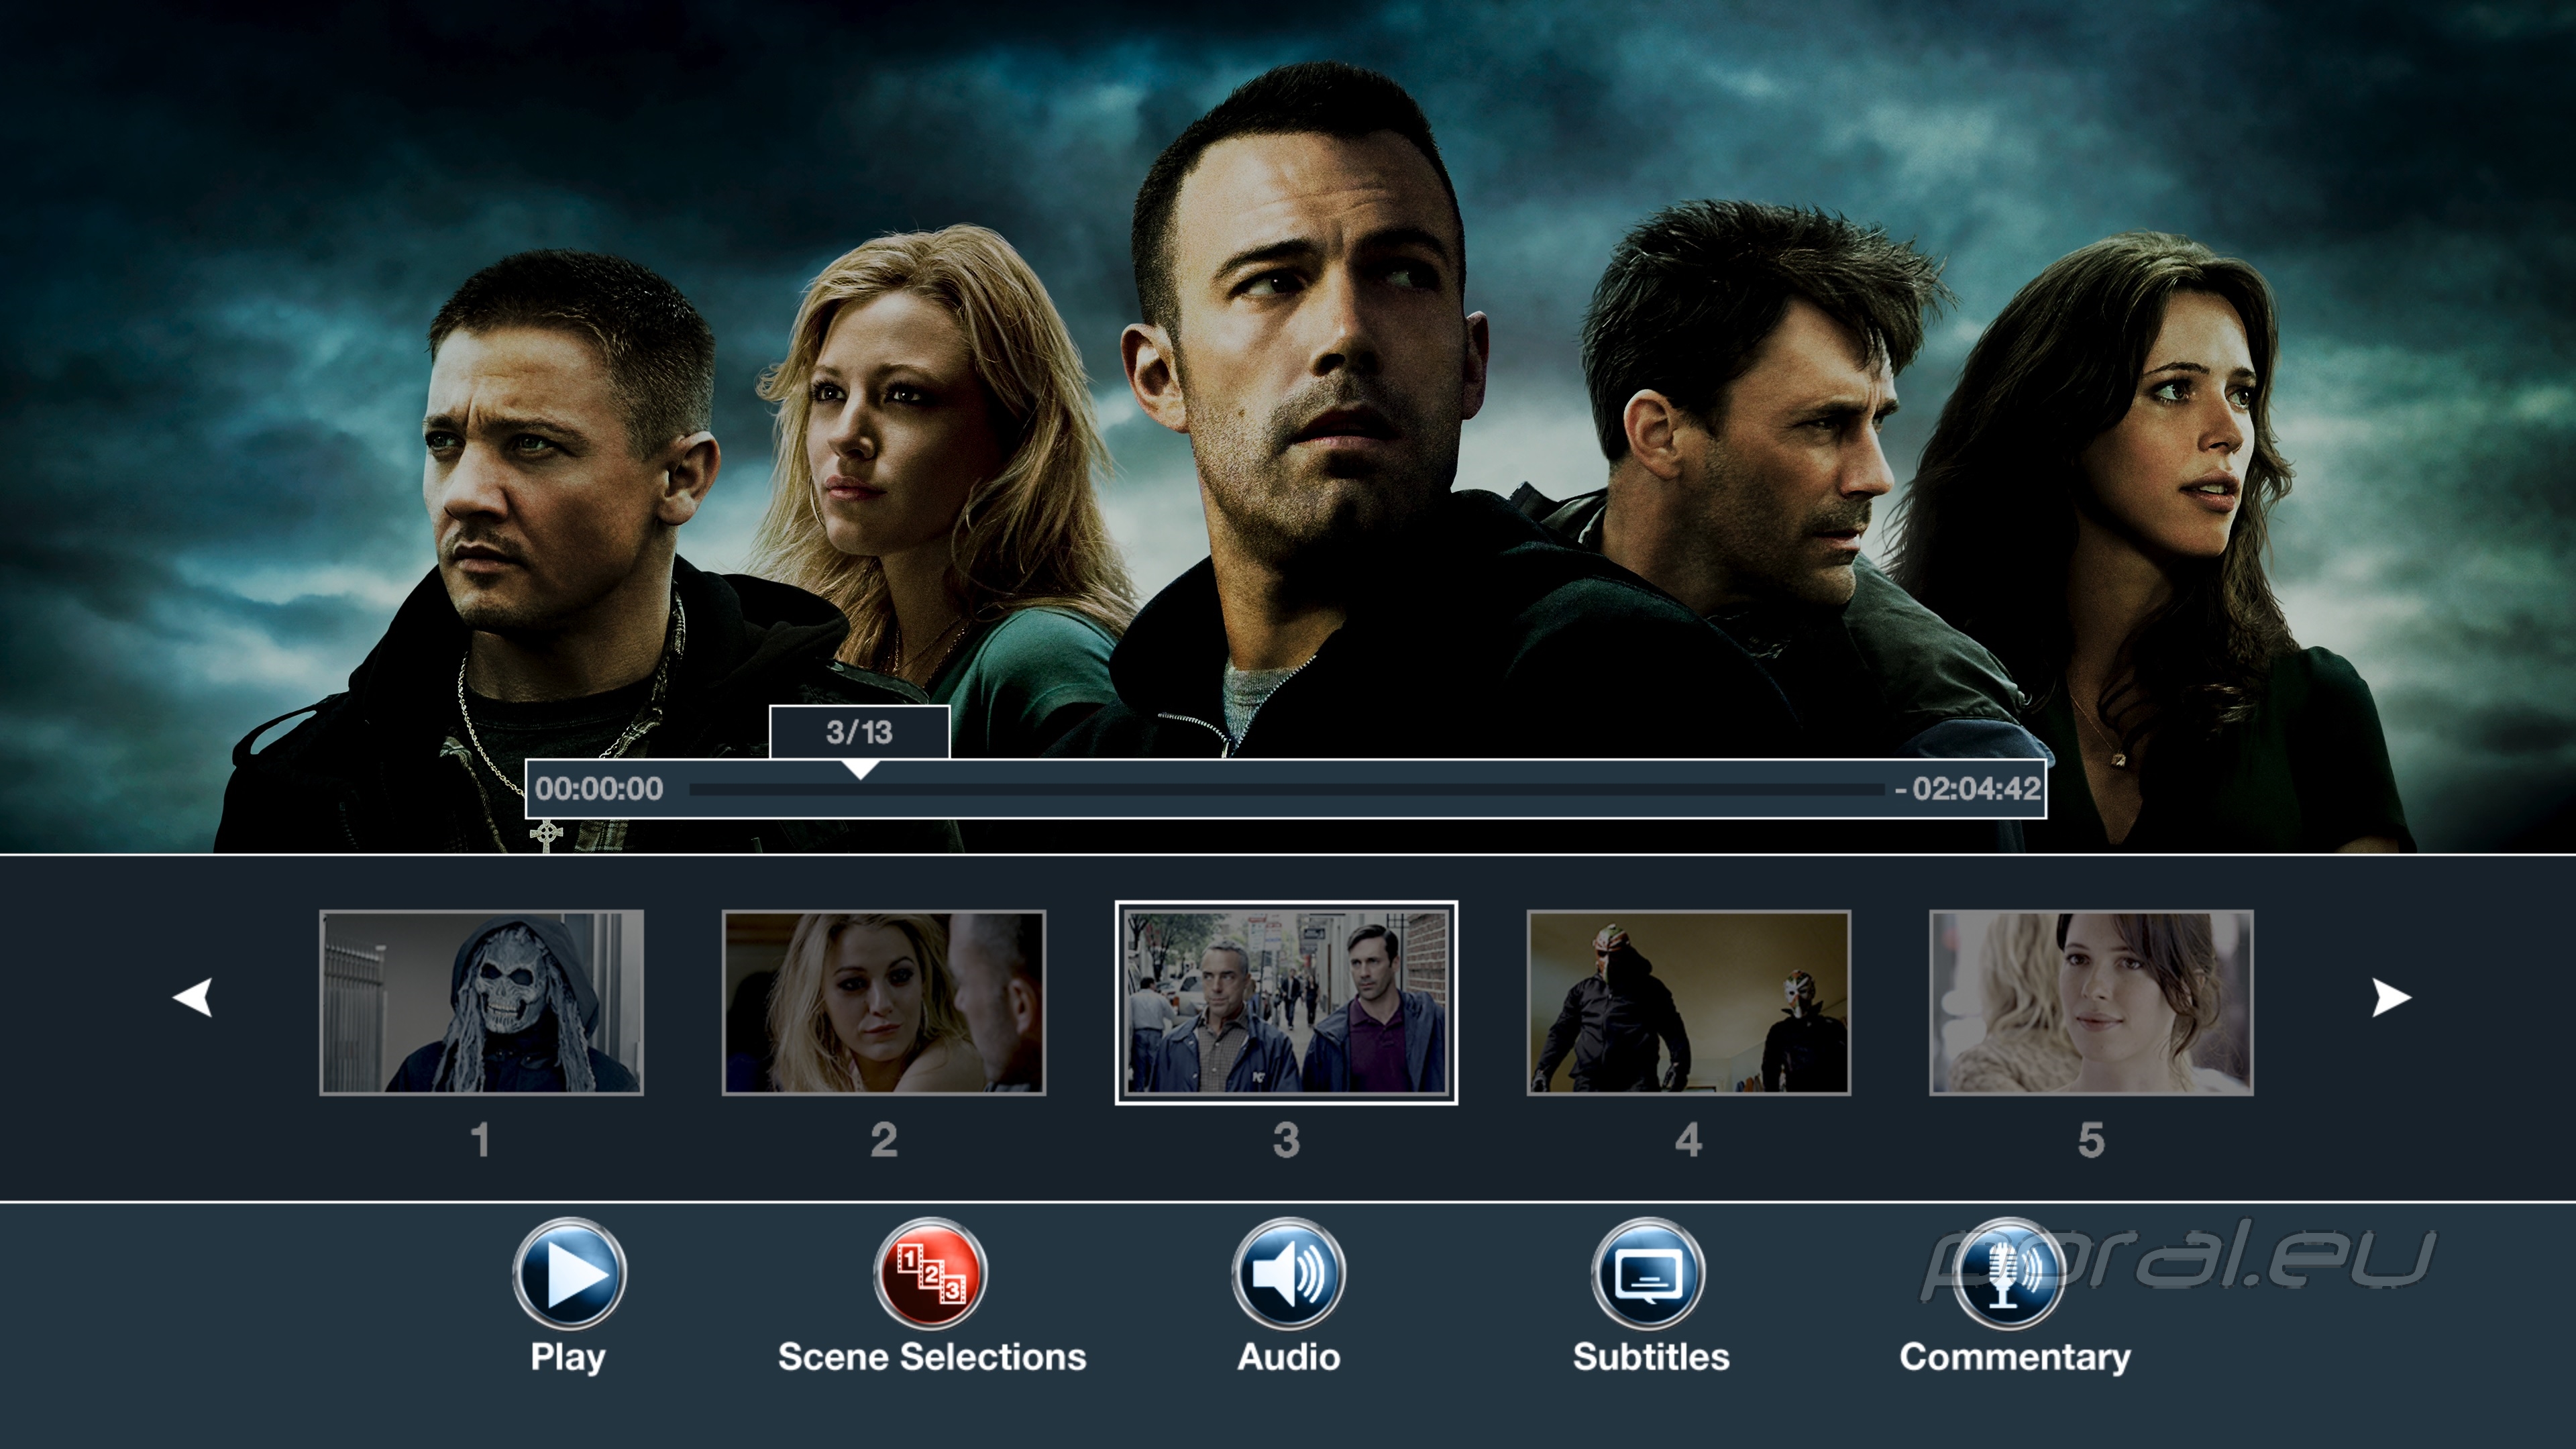Click scene number 2 label

pyautogui.click(x=884, y=1140)
